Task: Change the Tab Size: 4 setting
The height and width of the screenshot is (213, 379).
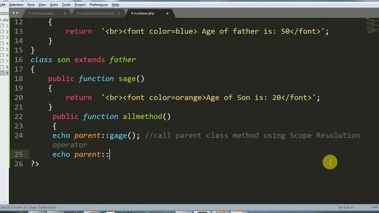Action: 345,207
